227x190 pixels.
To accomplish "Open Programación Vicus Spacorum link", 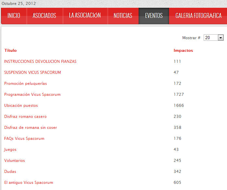I will click(x=32, y=95).
